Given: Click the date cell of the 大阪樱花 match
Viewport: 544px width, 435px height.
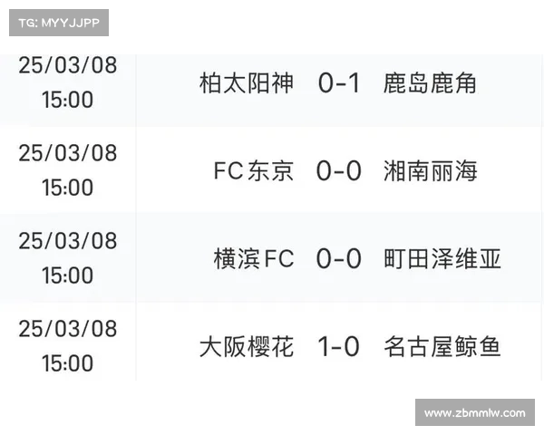Looking at the screenshot, I should [x=68, y=342].
